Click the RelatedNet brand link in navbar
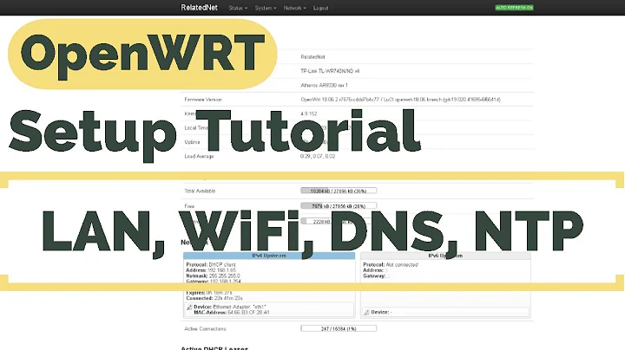Screen dimensions: 625x350 199,8
